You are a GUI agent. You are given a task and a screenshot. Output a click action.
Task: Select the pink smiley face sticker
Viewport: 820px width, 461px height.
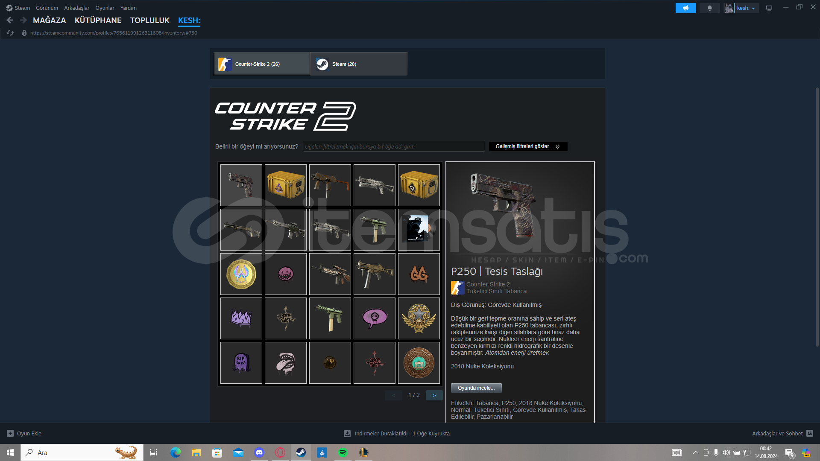tap(286, 274)
